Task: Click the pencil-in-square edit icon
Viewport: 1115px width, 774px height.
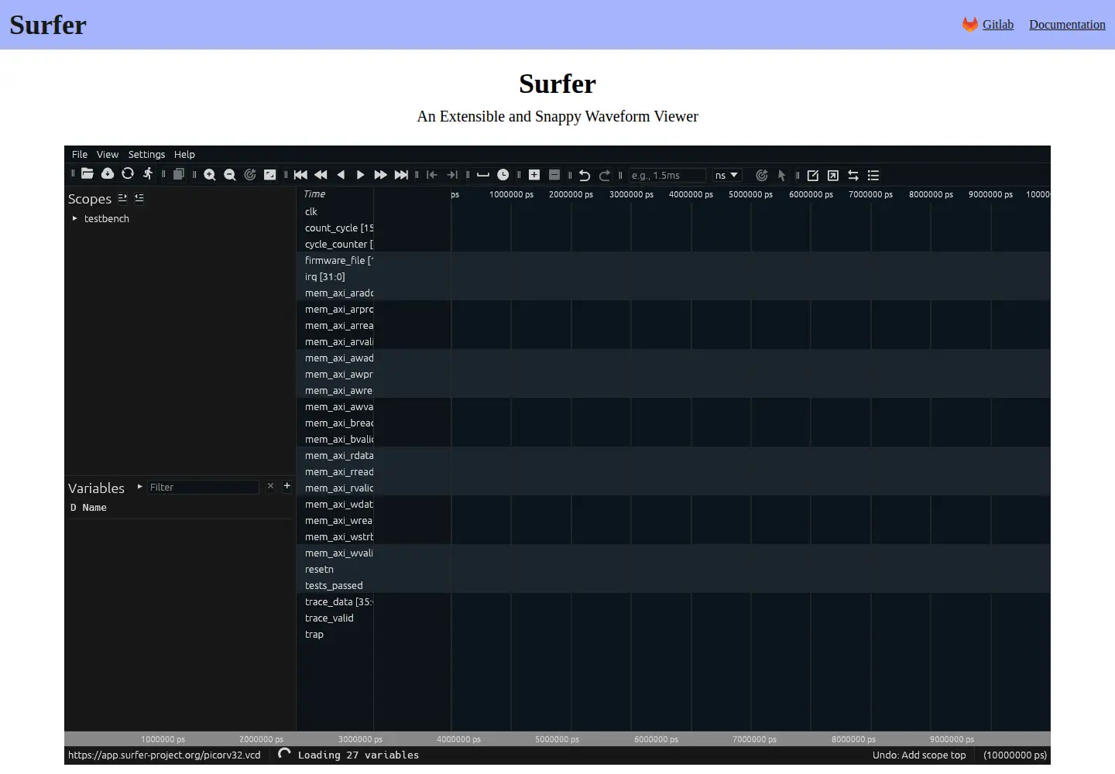Action: coord(813,176)
